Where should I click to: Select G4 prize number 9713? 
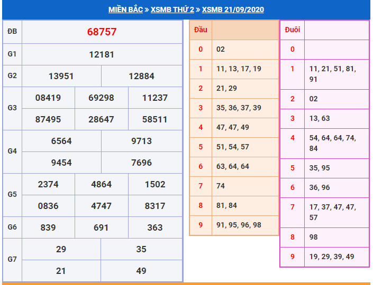click(142, 141)
